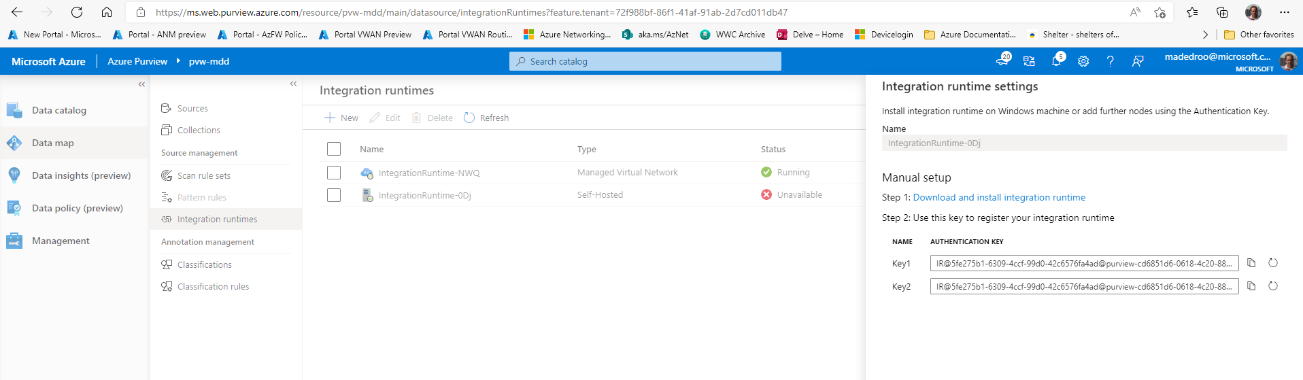Image resolution: width=1303 pixels, height=380 pixels.
Task: Click Unavailable status text
Action: (800, 195)
